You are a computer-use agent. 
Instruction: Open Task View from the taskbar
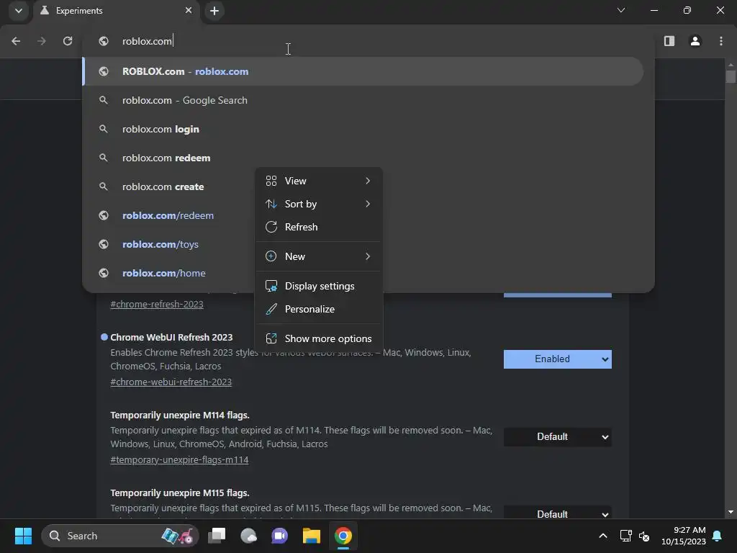click(217, 536)
